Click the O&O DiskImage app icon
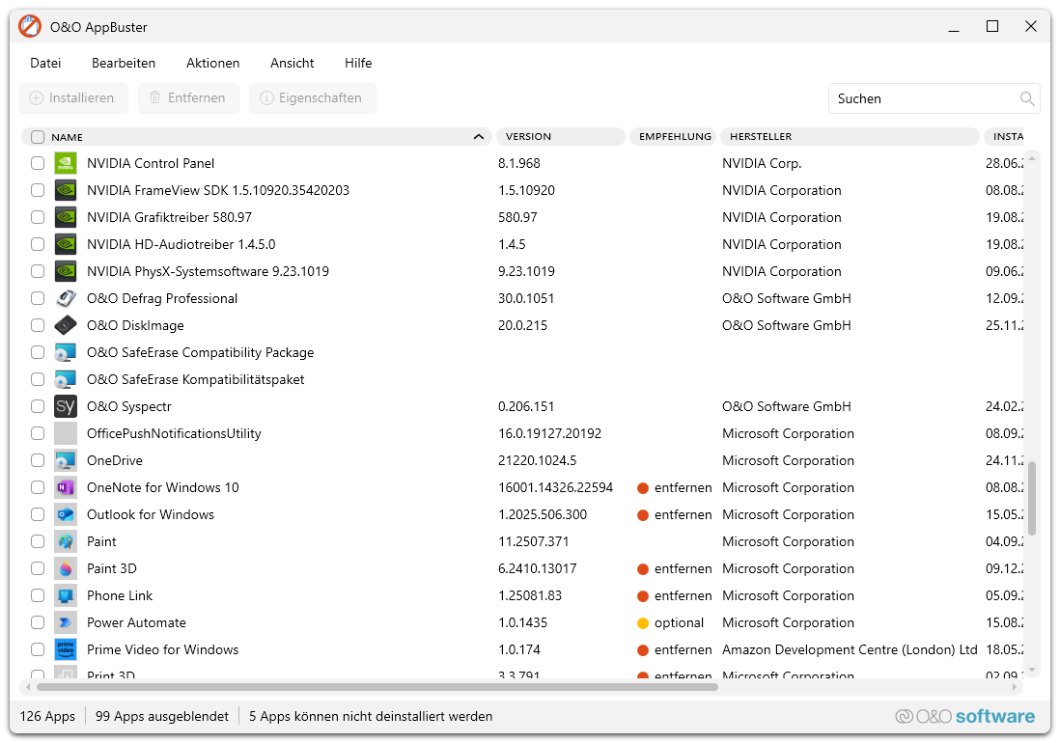Screen dimensions: 1060x743 pyautogui.click(x=66, y=325)
